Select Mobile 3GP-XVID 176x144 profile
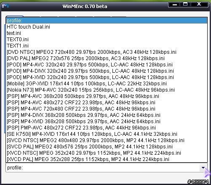The width and height of the screenshot is (211, 185). 107,84
